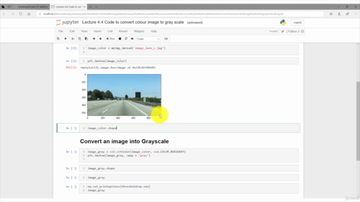Screen dimensions: 360x202
Task: Open the Kernel menu
Action: [123, 31]
